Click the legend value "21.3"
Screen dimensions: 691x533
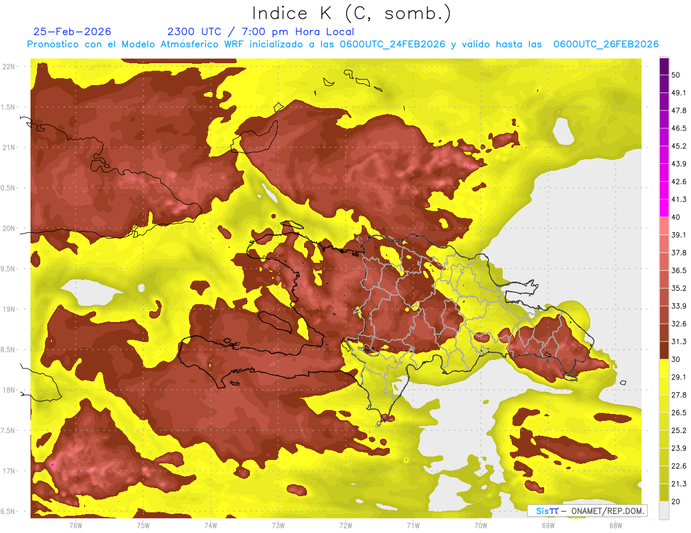(x=679, y=484)
